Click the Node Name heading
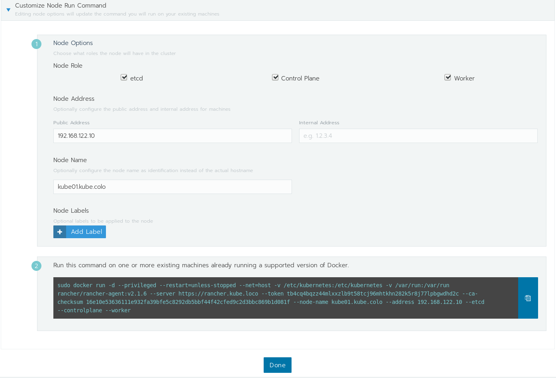 (x=70, y=160)
